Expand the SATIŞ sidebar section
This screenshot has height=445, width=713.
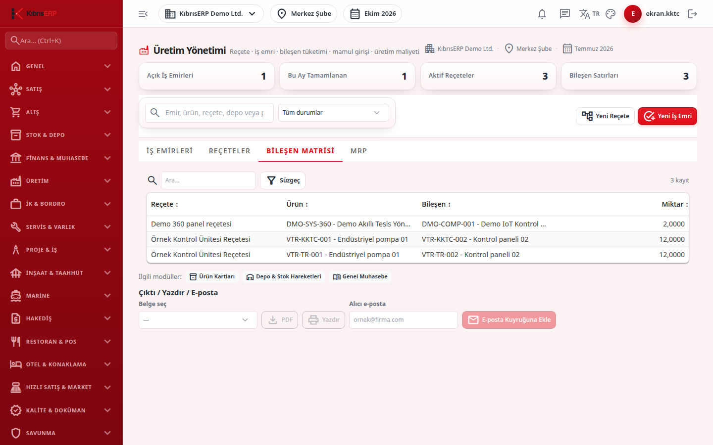[x=61, y=89]
